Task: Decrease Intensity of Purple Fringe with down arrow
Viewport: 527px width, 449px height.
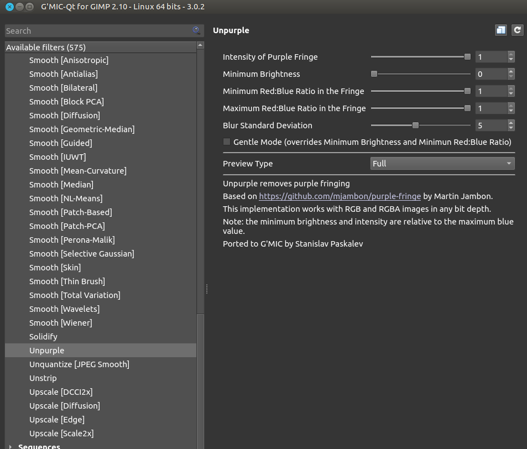Action: click(511, 60)
